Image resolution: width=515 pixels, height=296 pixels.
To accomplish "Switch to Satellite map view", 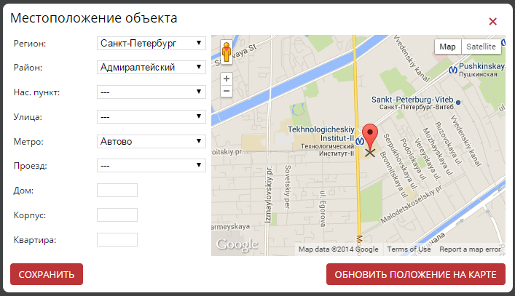I will [x=481, y=47].
